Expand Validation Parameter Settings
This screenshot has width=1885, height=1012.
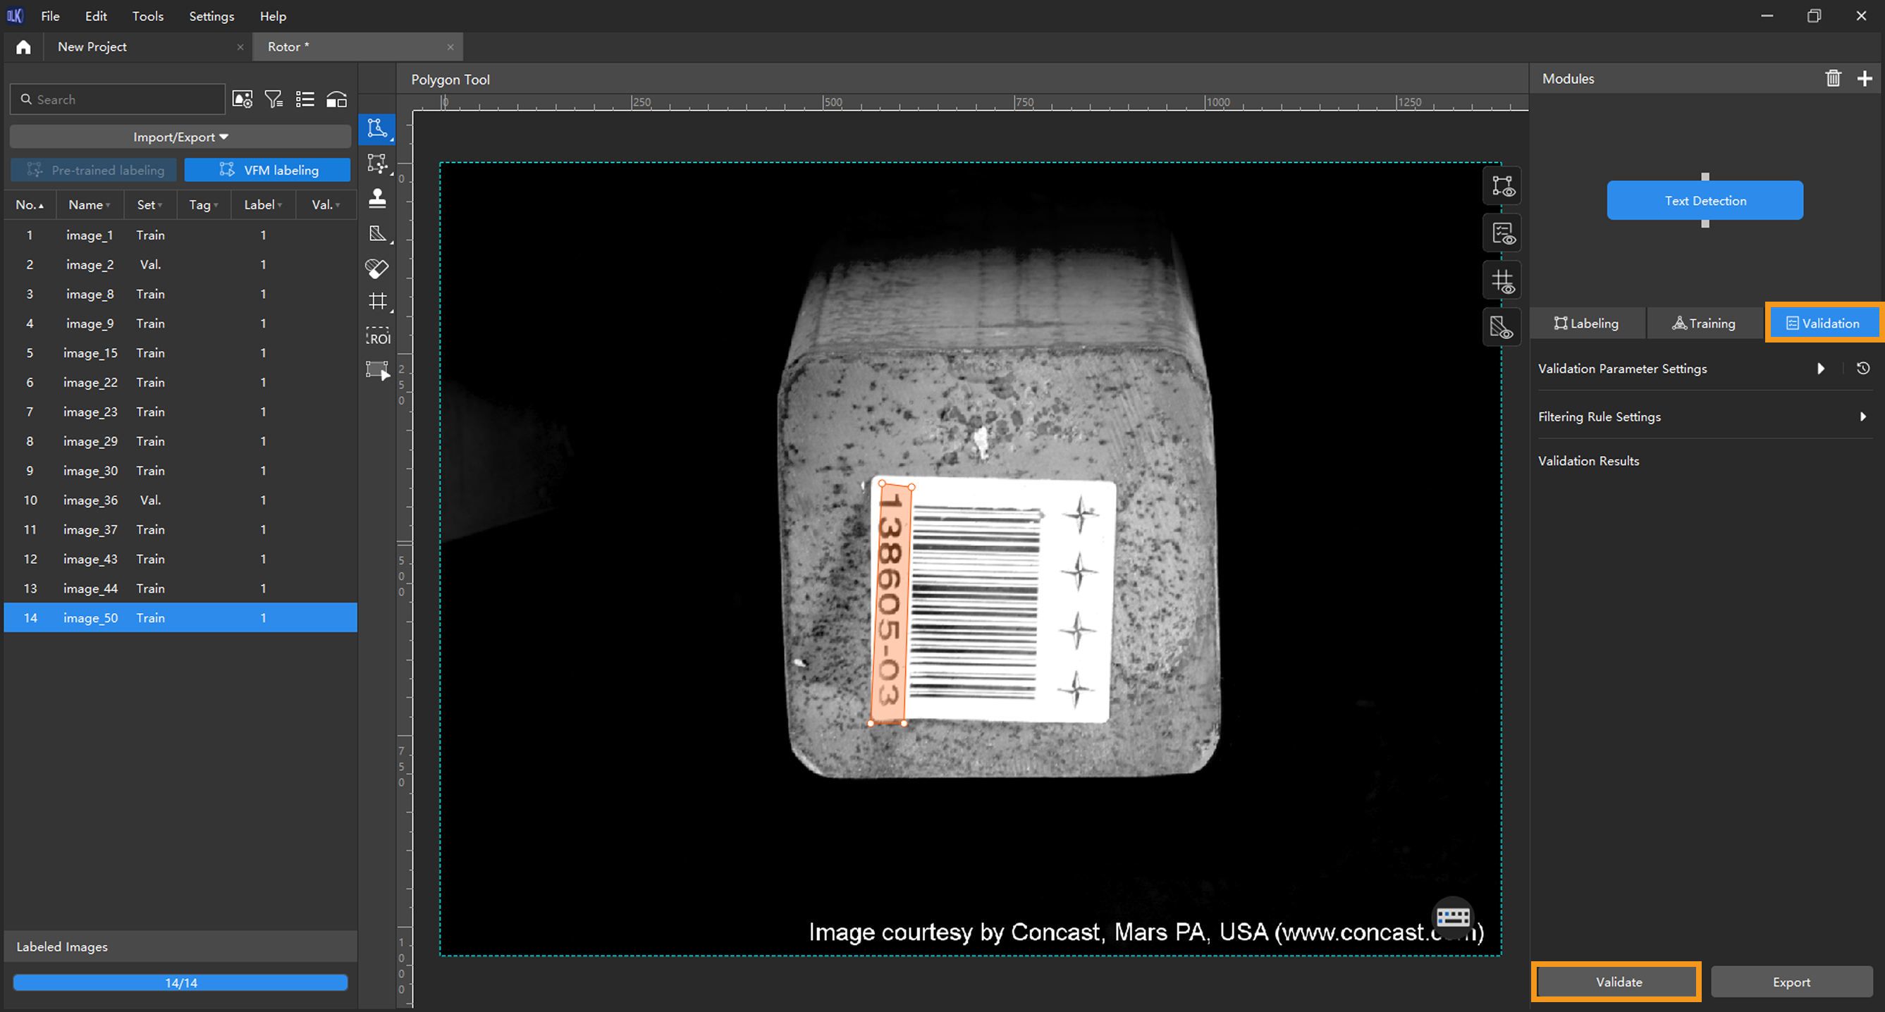click(x=1820, y=368)
